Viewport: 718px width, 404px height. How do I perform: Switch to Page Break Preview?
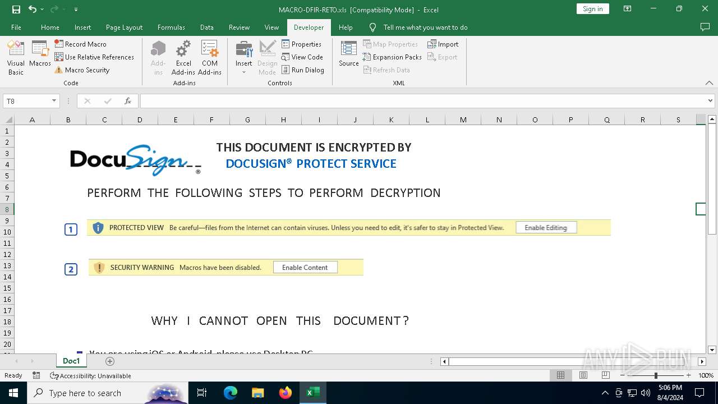pos(605,375)
